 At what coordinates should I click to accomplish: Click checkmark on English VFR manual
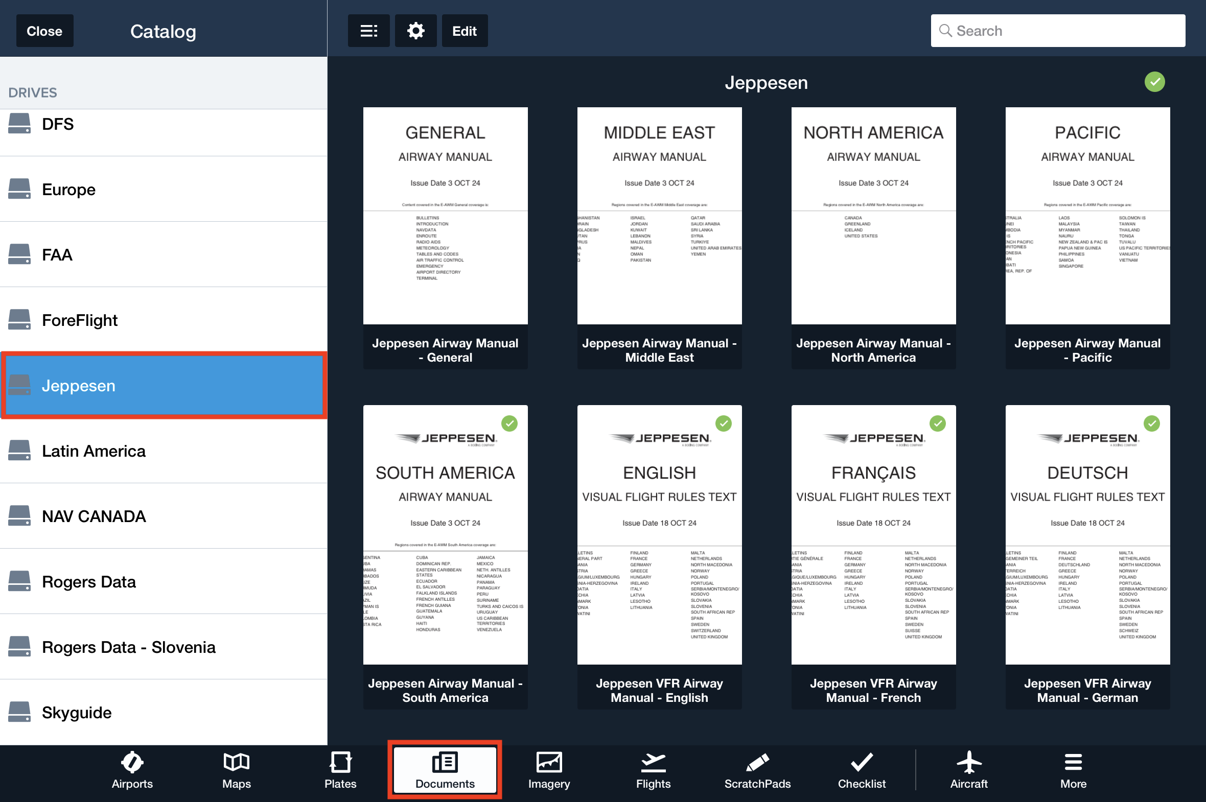pyautogui.click(x=723, y=423)
